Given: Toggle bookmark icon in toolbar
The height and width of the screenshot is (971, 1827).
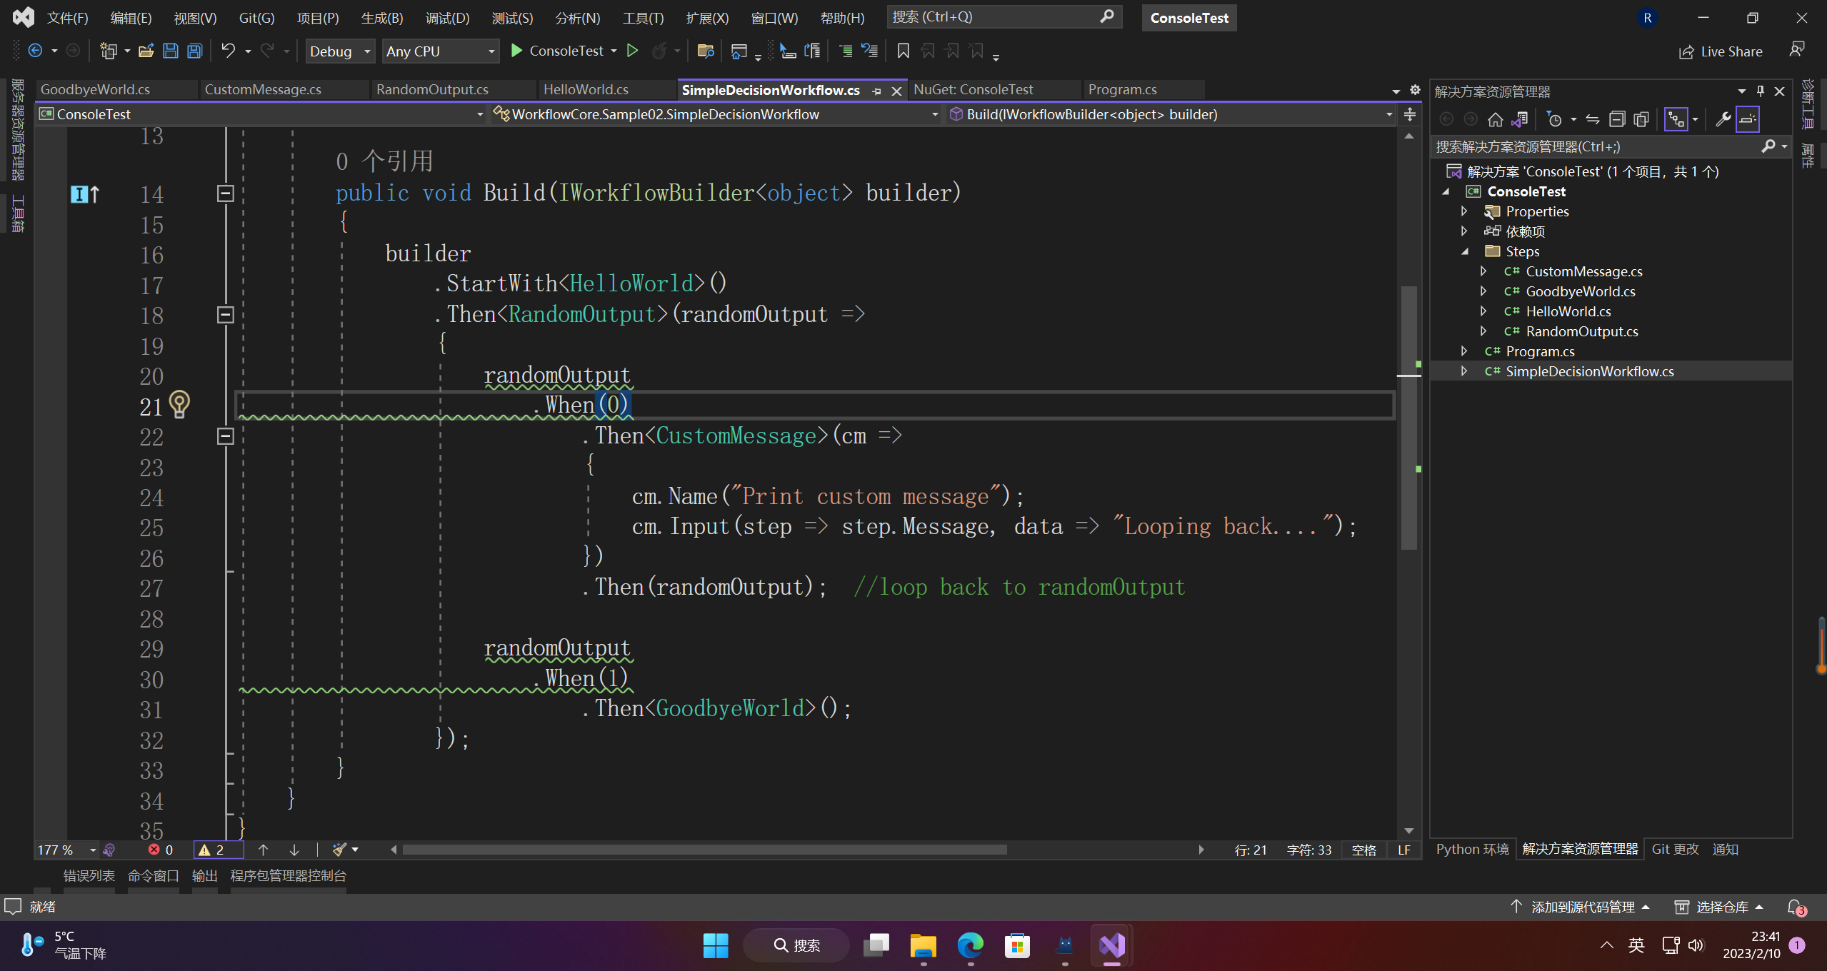Looking at the screenshot, I should point(903,51).
